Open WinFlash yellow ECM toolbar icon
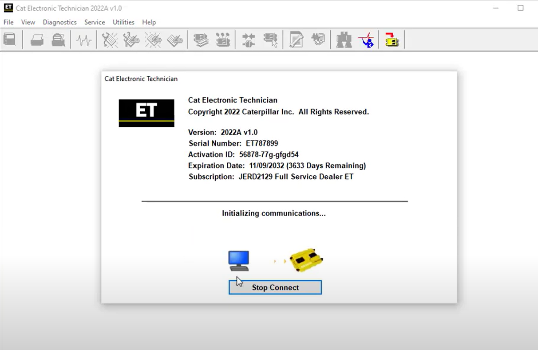The image size is (538, 350). click(x=392, y=40)
